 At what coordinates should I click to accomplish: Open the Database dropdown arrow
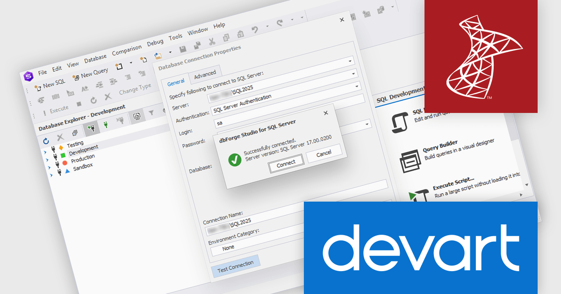(366, 124)
